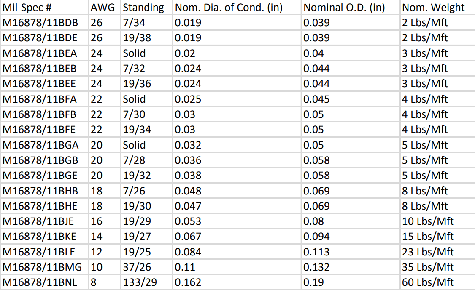Click the 133/29 stranding cell
Image resolution: width=475 pixels, height=290 pixels.
click(x=147, y=282)
